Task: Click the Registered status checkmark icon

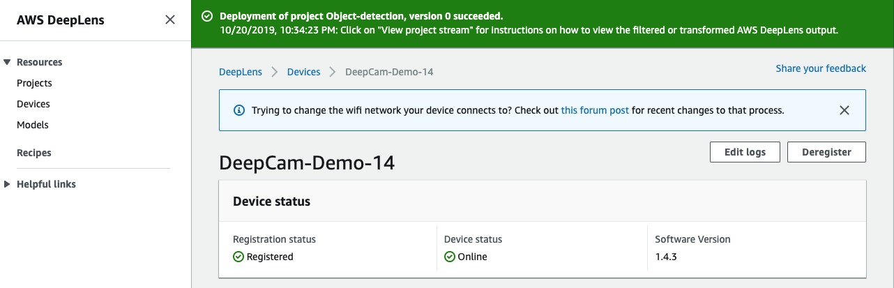Action: click(x=238, y=257)
